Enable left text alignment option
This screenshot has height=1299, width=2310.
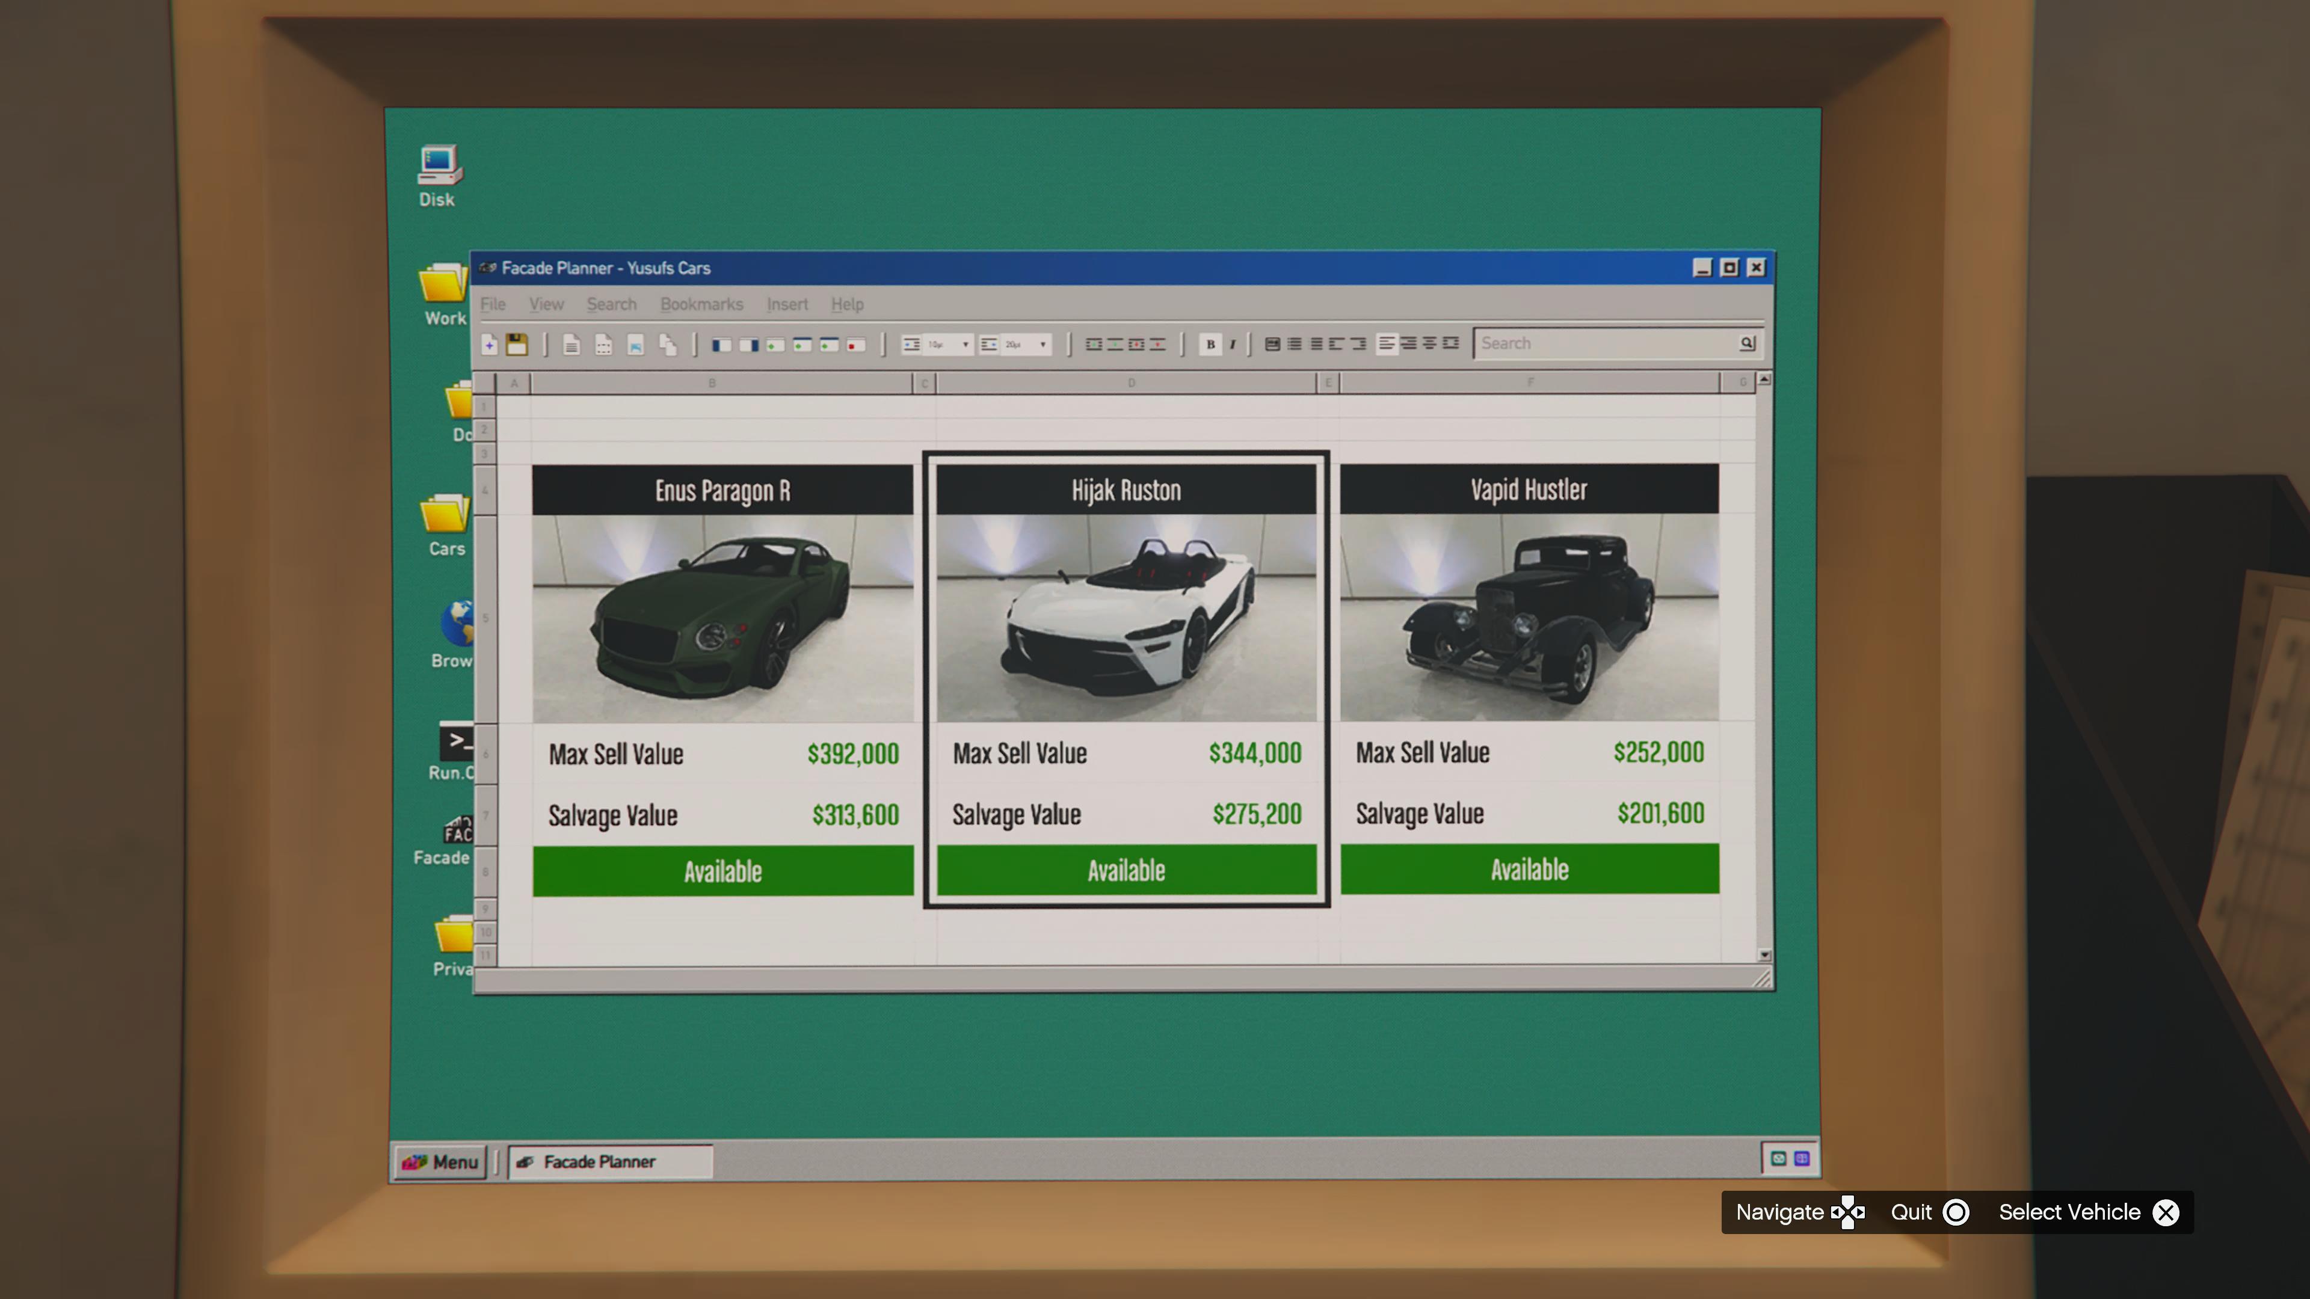click(x=1387, y=343)
